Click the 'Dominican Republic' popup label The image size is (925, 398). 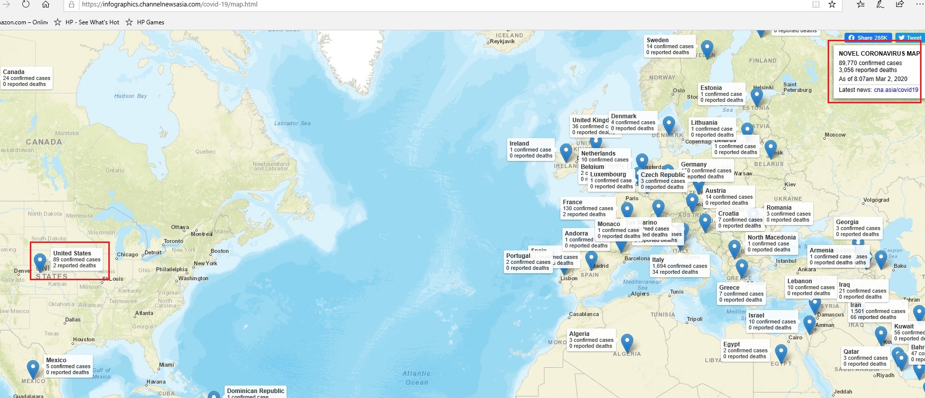pos(255,391)
